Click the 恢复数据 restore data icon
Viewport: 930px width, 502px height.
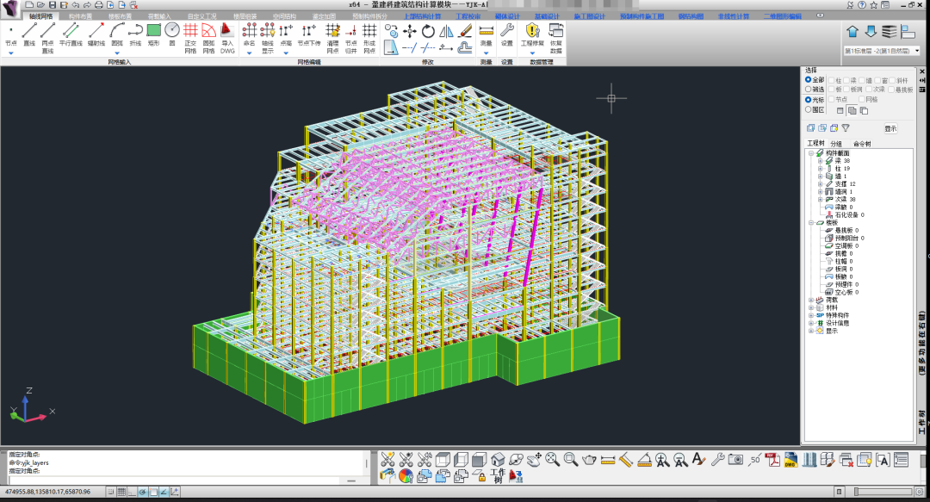coord(555,39)
